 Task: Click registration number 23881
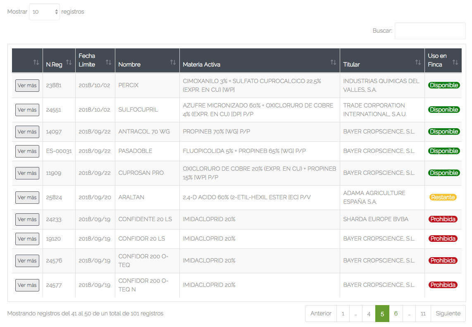pyautogui.click(x=54, y=86)
